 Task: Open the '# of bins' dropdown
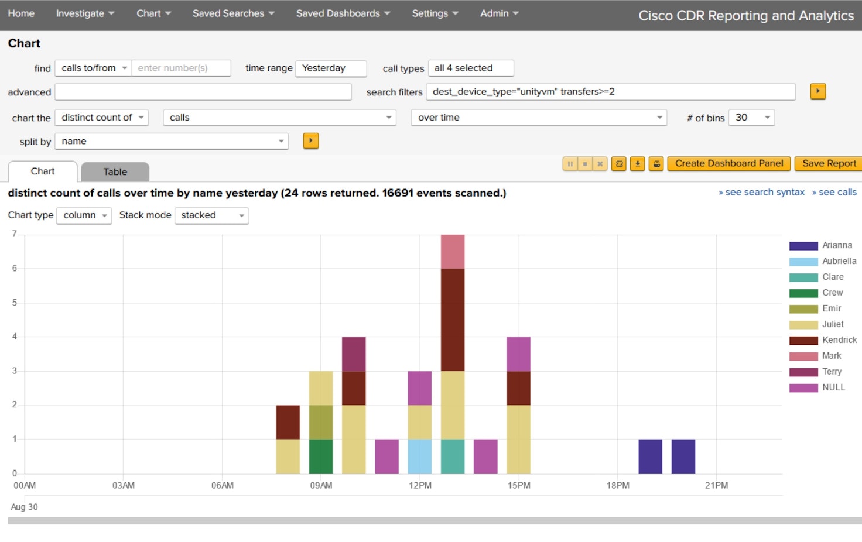coord(751,117)
